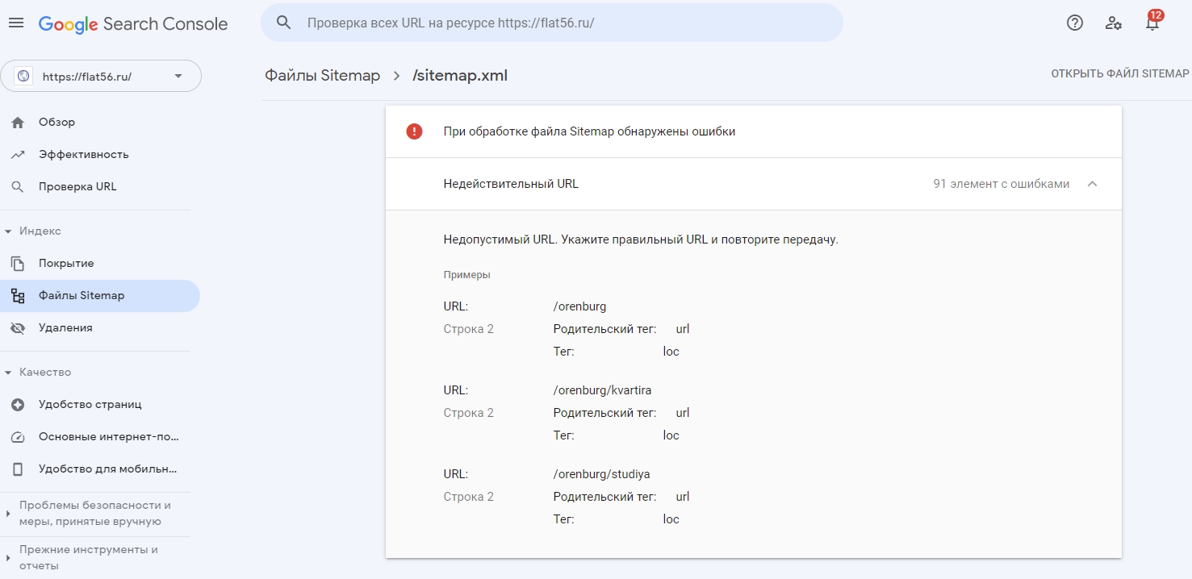Click error header При обработке файла Sitemap
Image resolution: width=1192 pixels, height=579 pixels.
[589, 131]
